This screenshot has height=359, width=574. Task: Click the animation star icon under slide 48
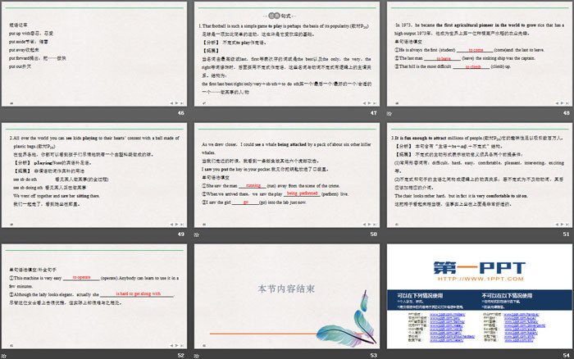(387, 113)
